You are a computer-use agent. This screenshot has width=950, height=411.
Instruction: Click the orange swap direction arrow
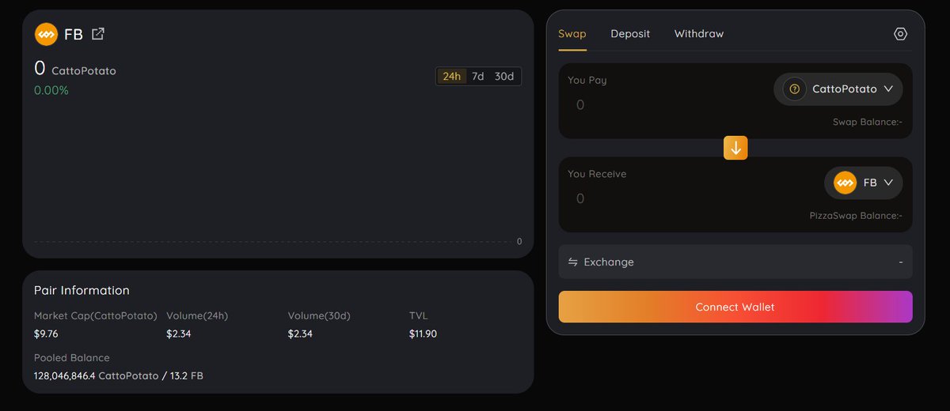click(x=735, y=148)
